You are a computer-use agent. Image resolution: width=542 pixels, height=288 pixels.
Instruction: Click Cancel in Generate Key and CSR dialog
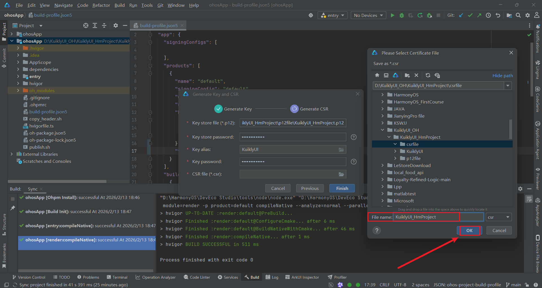(x=278, y=188)
